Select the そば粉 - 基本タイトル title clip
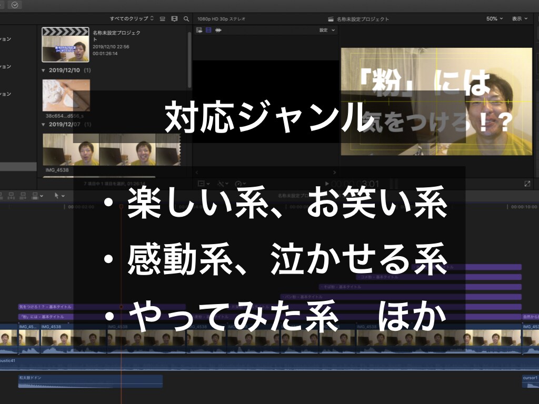The image size is (539, 404). (x=421, y=287)
